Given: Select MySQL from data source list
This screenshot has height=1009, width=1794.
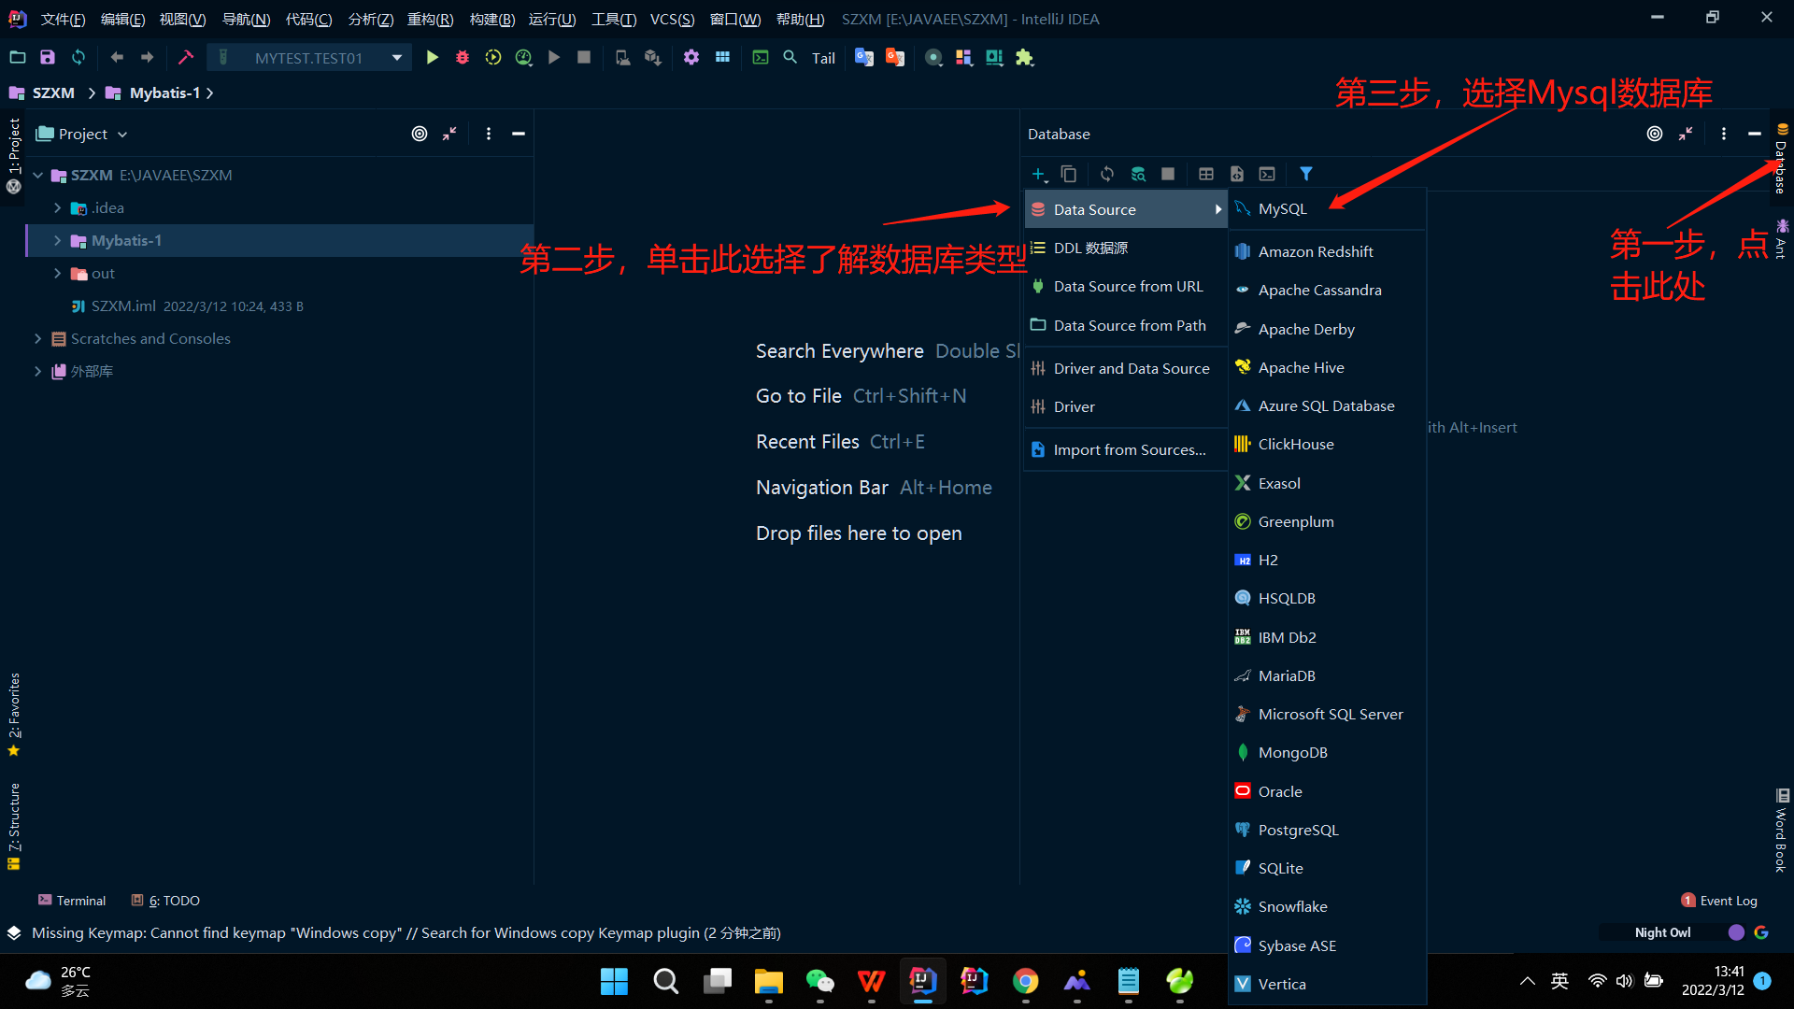Looking at the screenshot, I should [x=1327, y=208].
